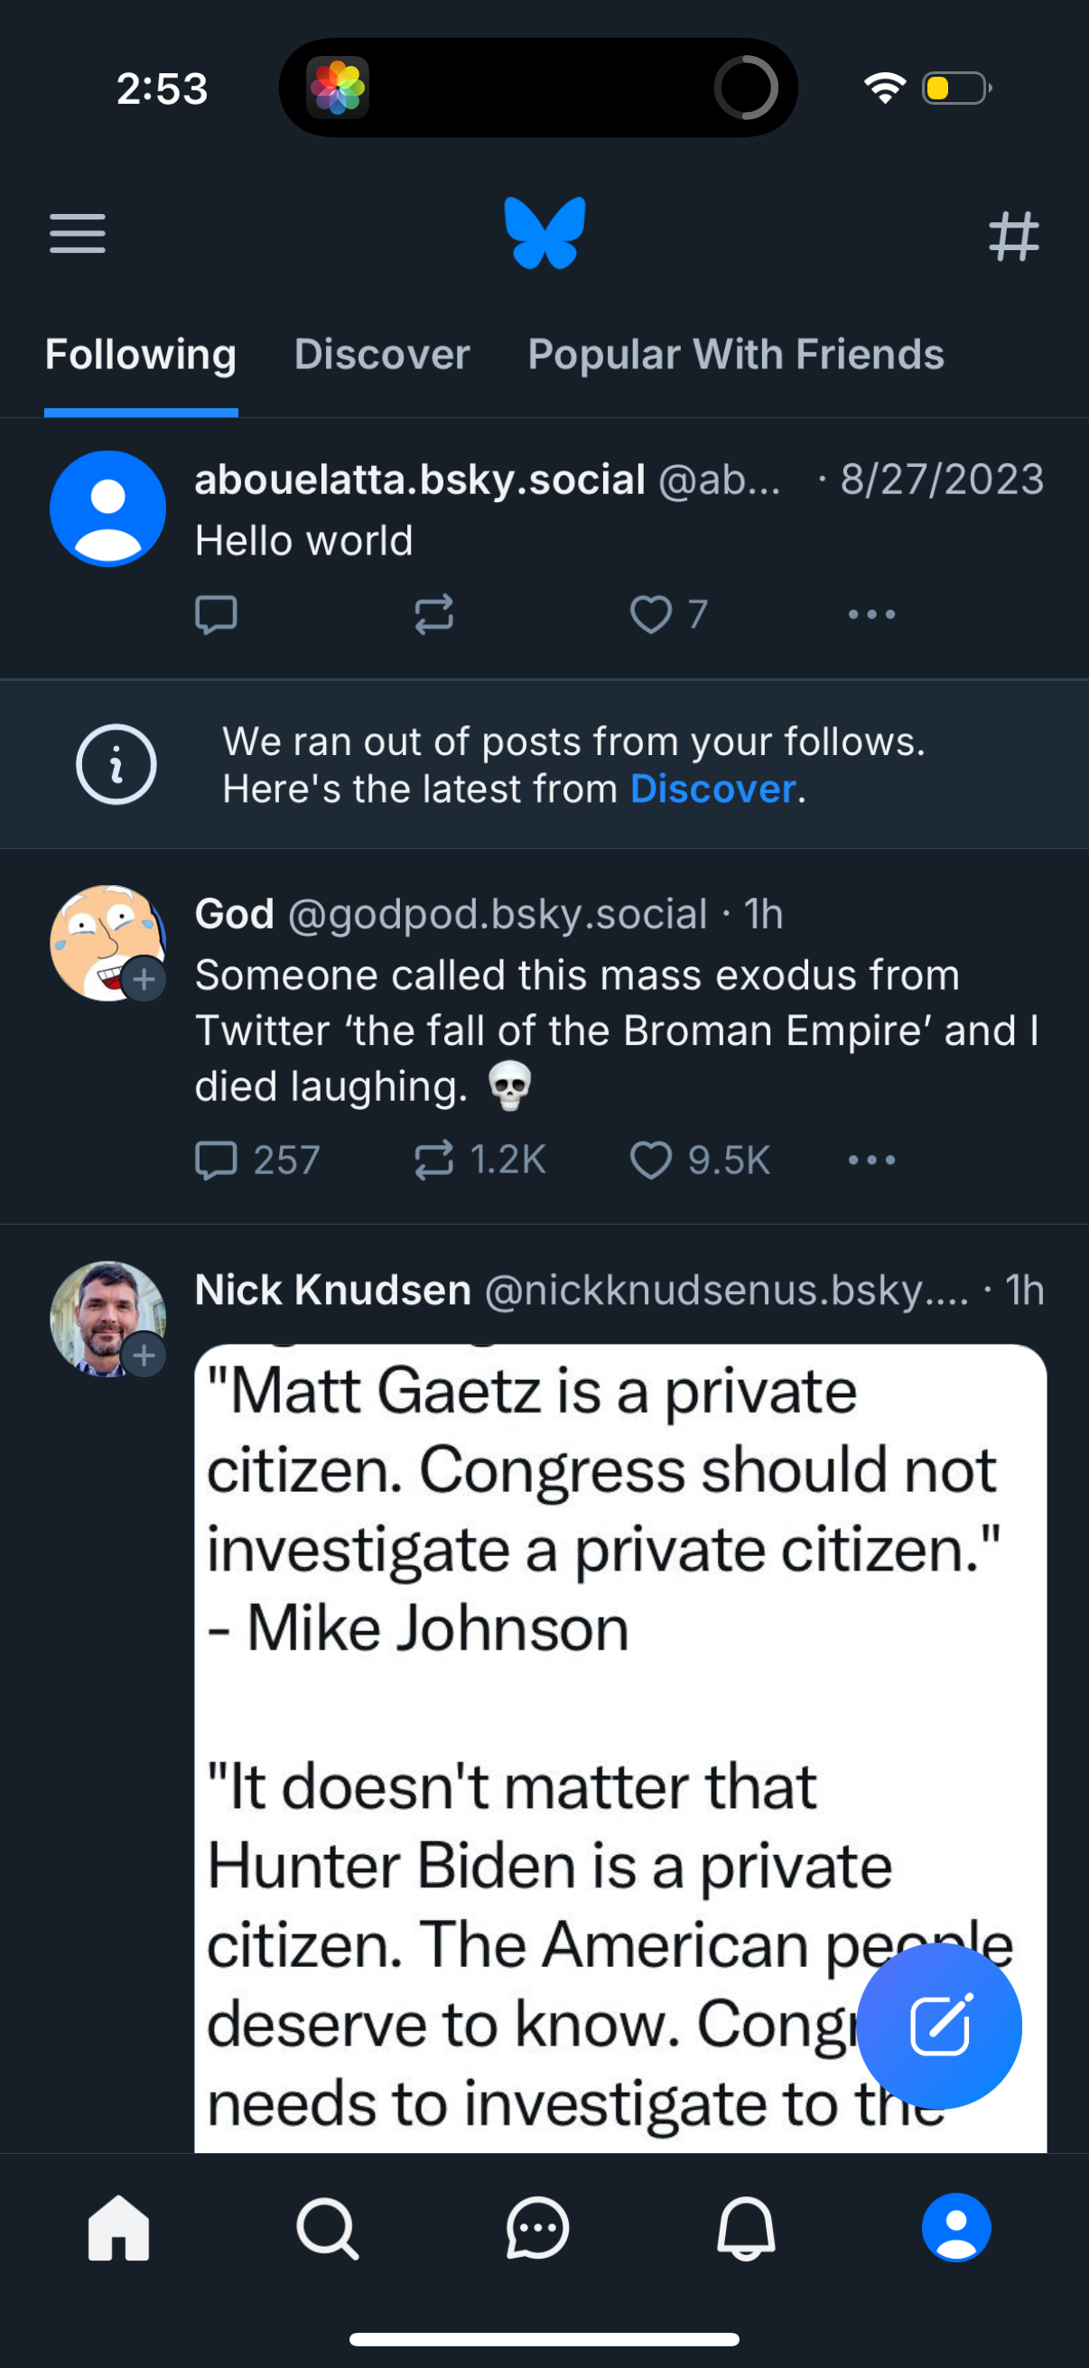Open chat messages in bottom bar

click(x=537, y=2228)
